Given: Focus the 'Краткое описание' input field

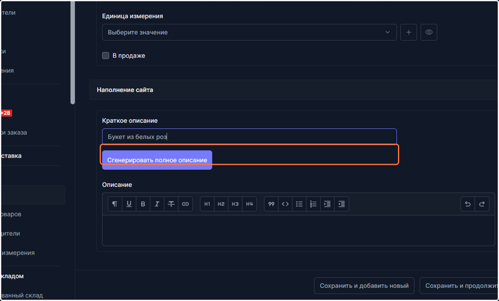Looking at the screenshot, I should (x=249, y=137).
